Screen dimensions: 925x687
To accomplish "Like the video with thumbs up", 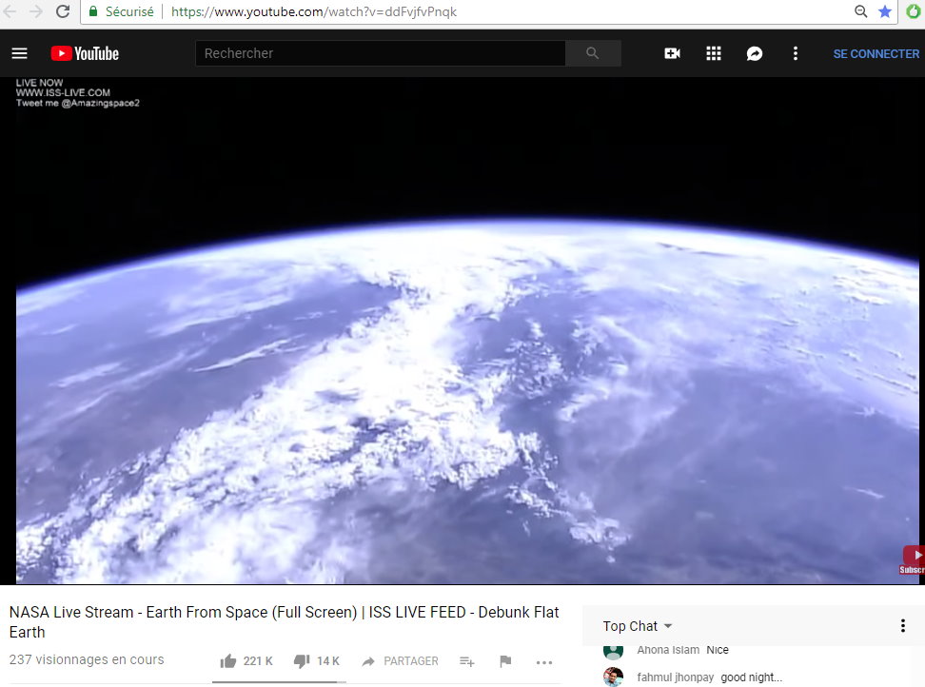I will (x=228, y=661).
